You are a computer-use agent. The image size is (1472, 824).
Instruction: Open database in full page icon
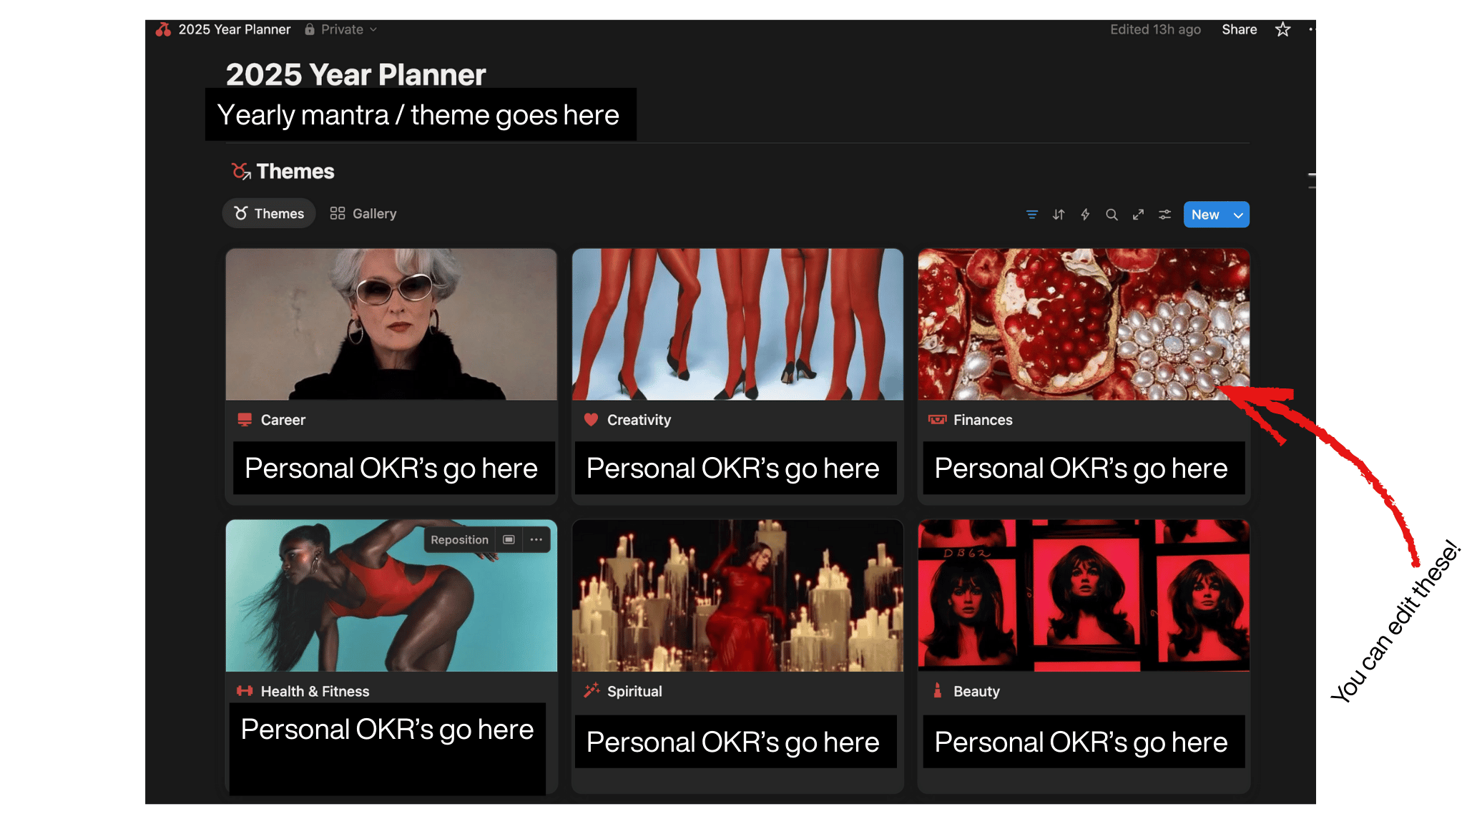(1138, 215)
